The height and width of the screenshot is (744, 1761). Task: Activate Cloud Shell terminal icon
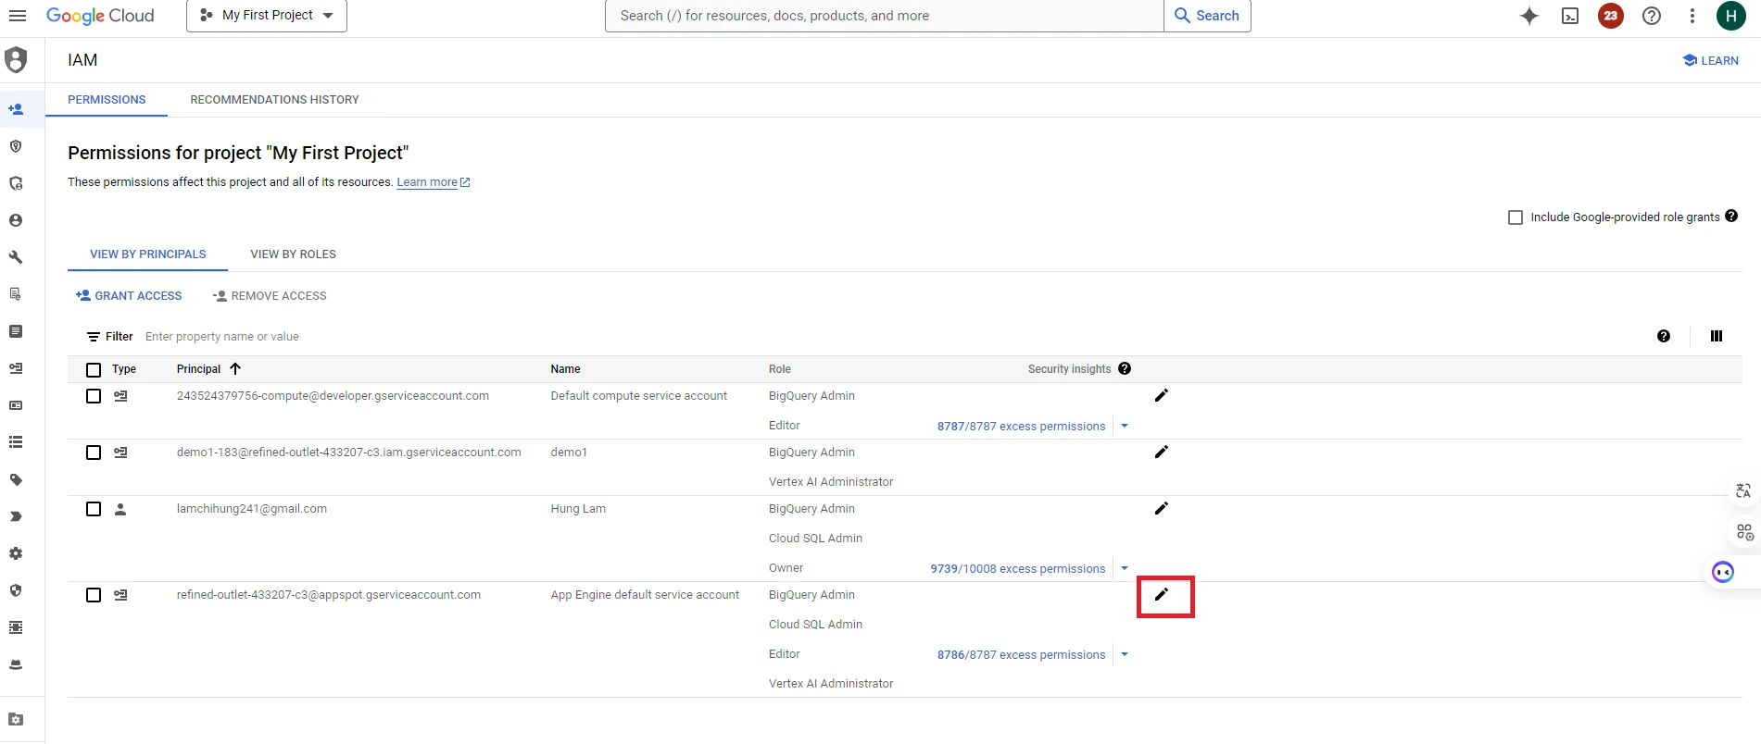[x=1570, y=16]
